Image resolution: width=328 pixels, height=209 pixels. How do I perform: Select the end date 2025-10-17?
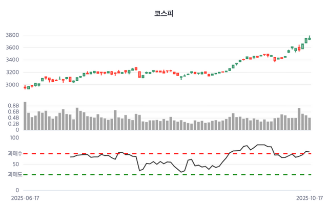310,198
